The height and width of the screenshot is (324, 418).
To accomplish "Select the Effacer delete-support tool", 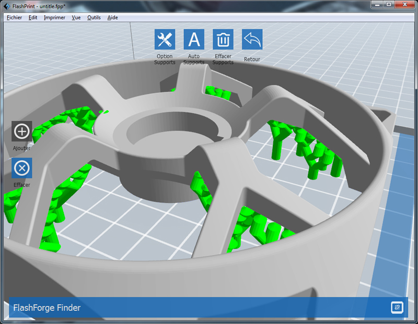I will 21,168.
